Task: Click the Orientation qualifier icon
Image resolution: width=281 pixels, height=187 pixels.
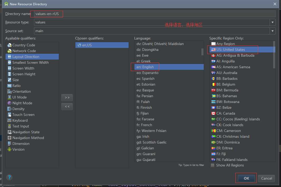Action: [x=9, y=92]
